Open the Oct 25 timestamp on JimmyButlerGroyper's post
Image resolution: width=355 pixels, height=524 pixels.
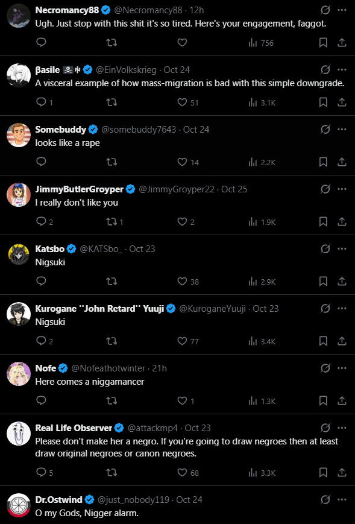234,189
